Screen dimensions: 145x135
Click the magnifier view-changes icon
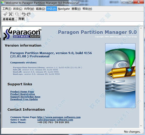(x=17, y=14)
